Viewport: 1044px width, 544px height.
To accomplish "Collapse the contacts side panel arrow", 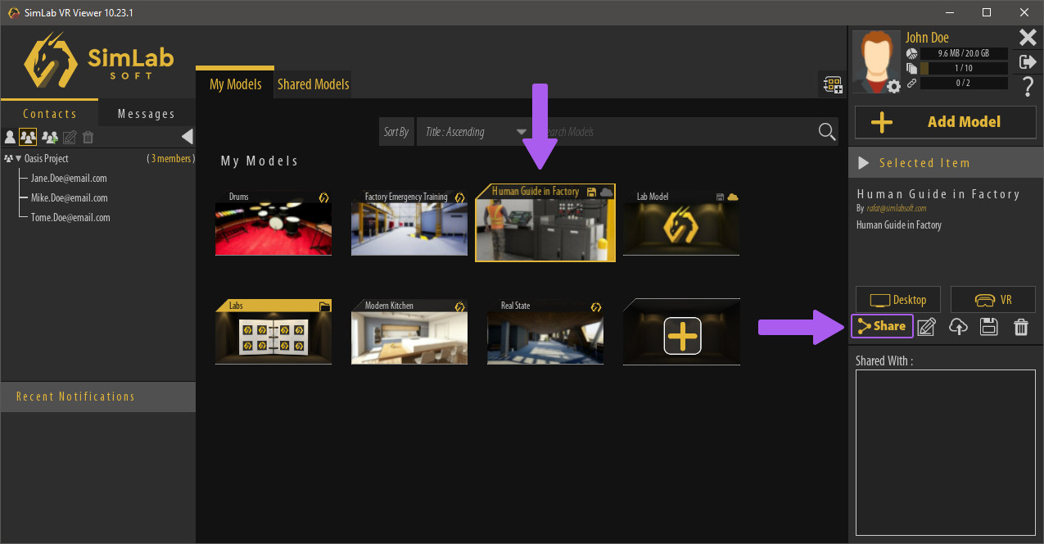I will coord(187,137).
